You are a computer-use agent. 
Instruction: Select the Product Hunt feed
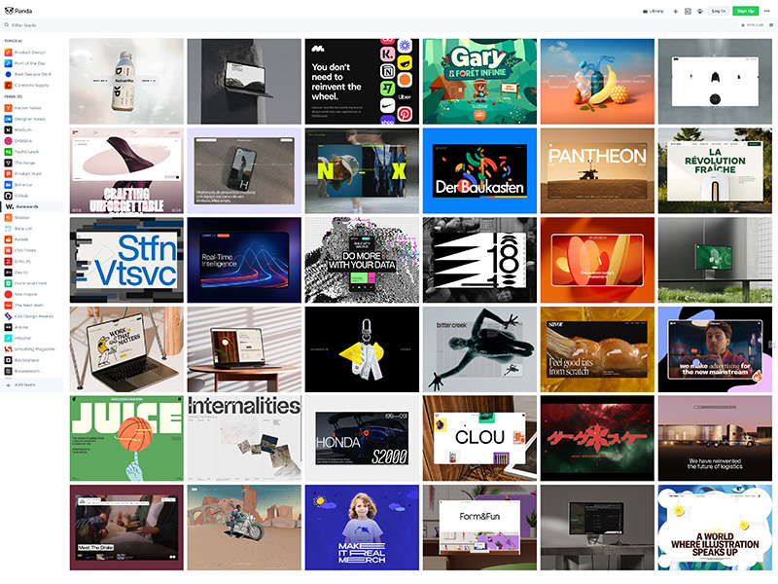26,175
